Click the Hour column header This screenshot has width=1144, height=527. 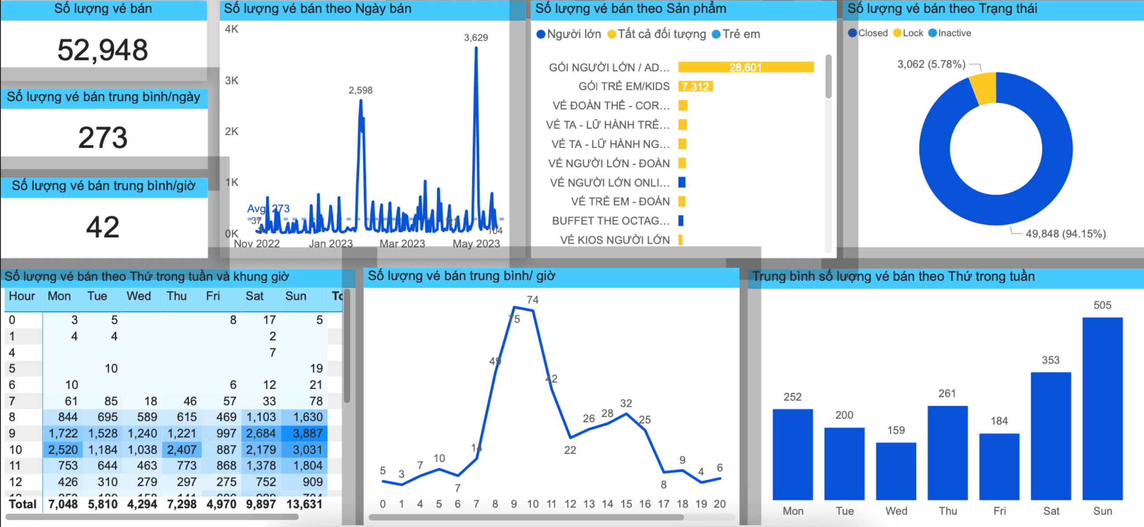pyautogui.click(x=22, y=296)
